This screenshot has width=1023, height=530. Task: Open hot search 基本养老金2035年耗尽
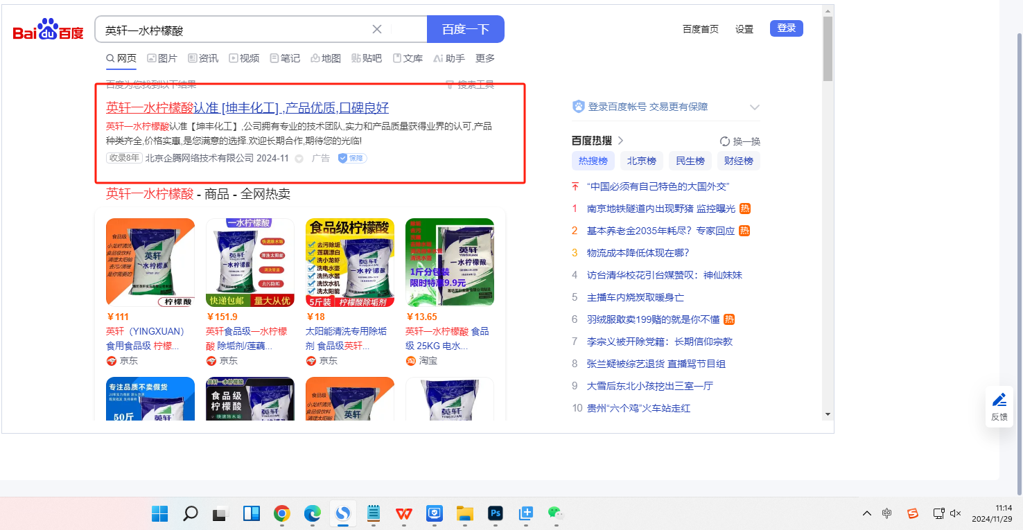click(x=661, y=231)
